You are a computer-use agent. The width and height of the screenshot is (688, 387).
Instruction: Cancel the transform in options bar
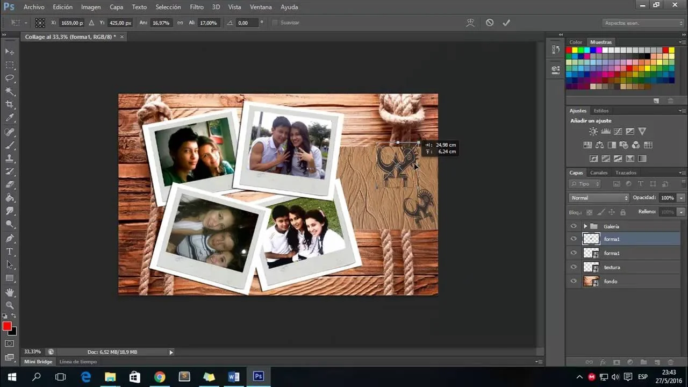pyautogui.click(x=489, y=23)
